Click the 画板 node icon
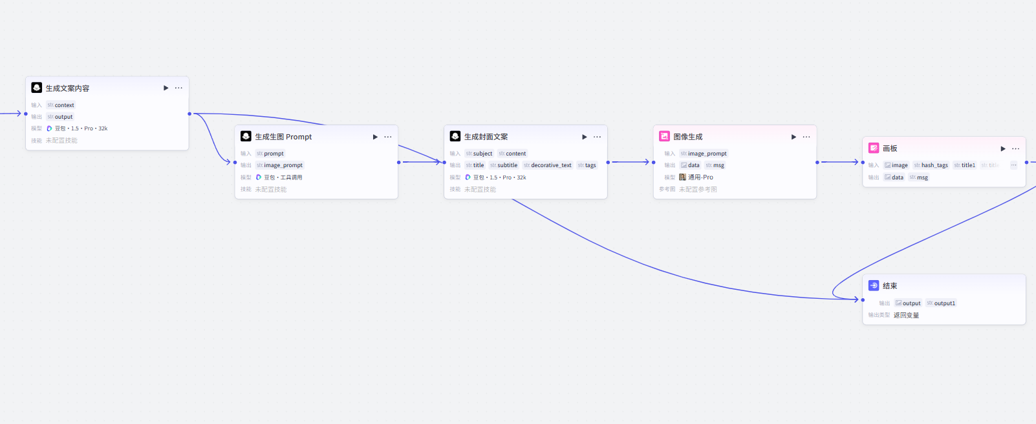Viewport: 1036px width, 424px height. 874,148
